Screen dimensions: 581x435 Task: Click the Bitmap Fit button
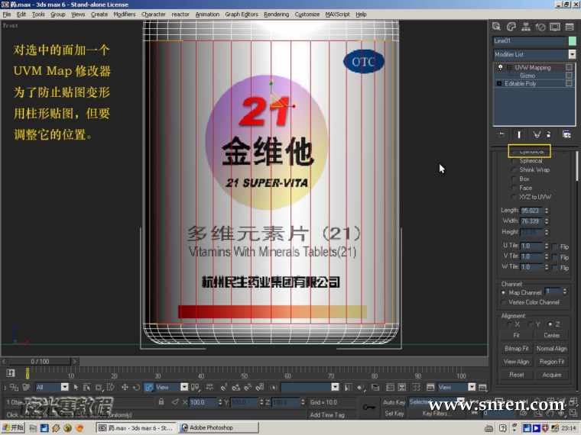point(517,349)
